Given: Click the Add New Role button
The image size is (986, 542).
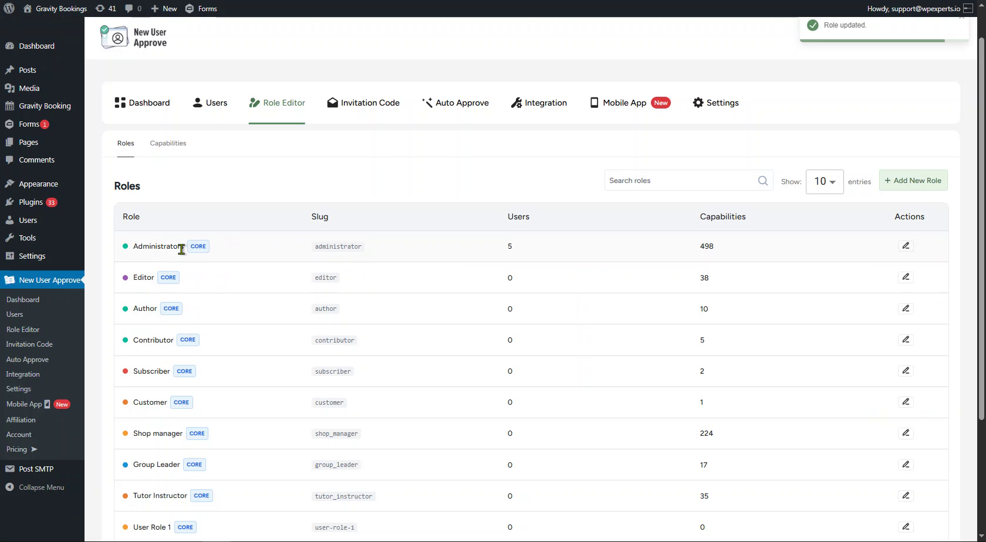Looking at the screenshot, I should coord(913,181).
